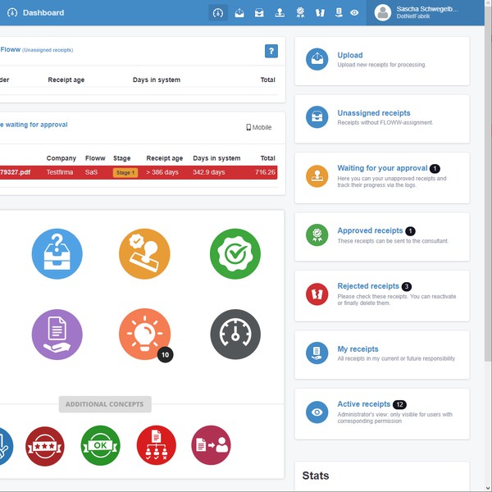Click orange Waiting for approval stamp icon

pyautogui.click(x=317, y=176)
